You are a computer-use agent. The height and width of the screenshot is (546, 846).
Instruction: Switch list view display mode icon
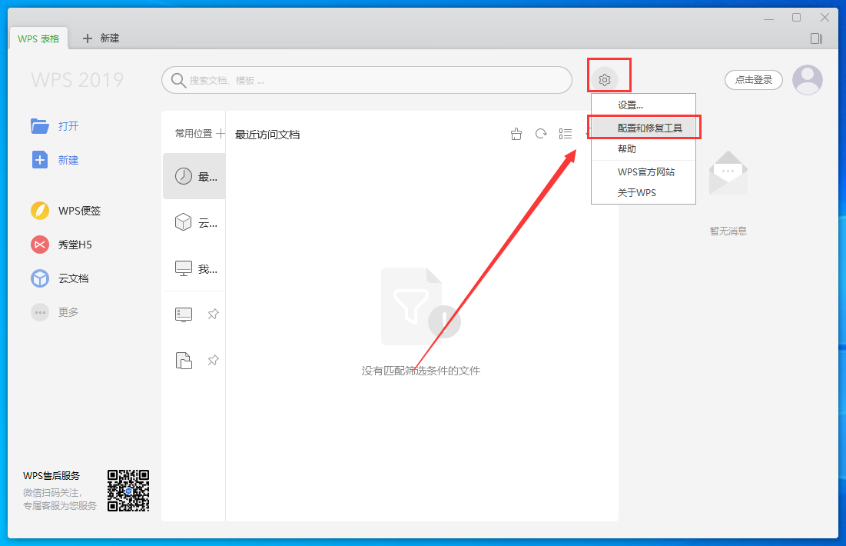[566, 133]
